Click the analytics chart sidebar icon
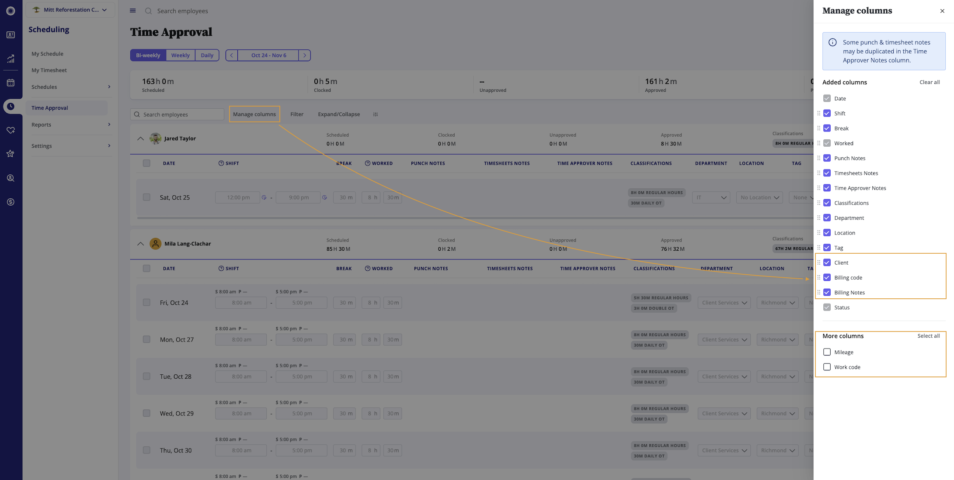 tap(10, 59)
